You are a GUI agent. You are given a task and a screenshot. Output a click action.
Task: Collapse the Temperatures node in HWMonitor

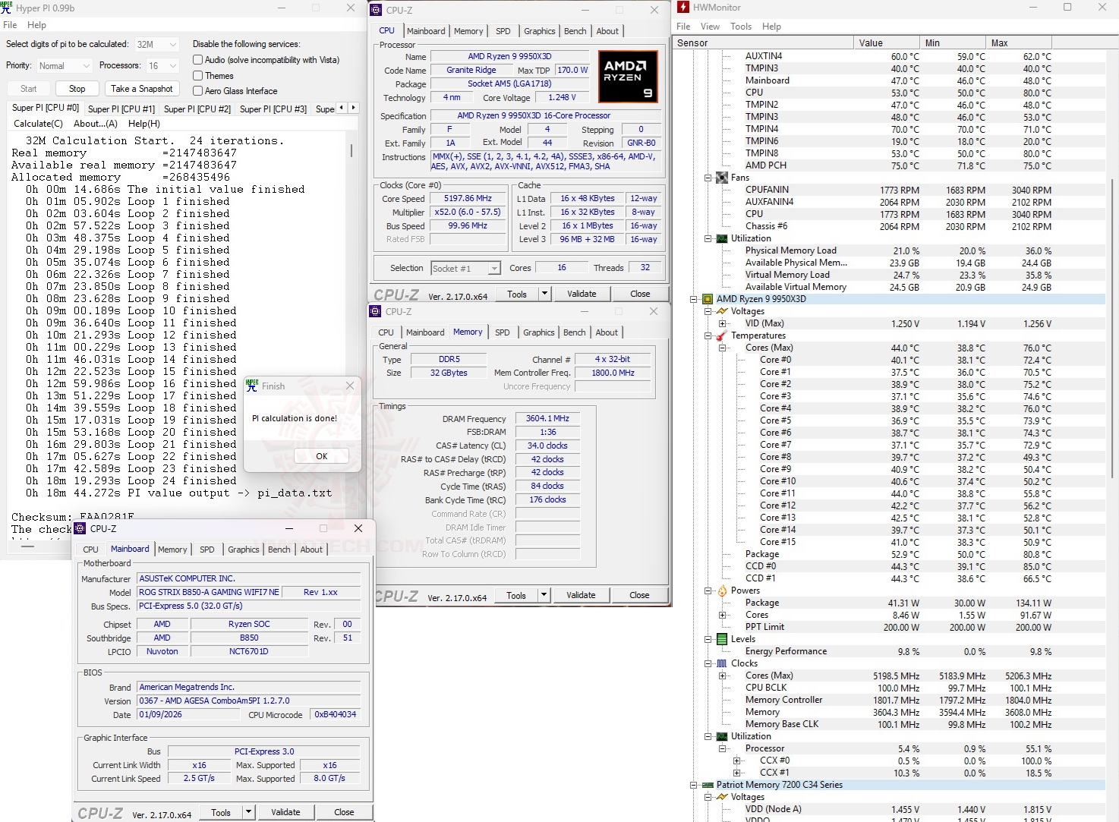708,335
